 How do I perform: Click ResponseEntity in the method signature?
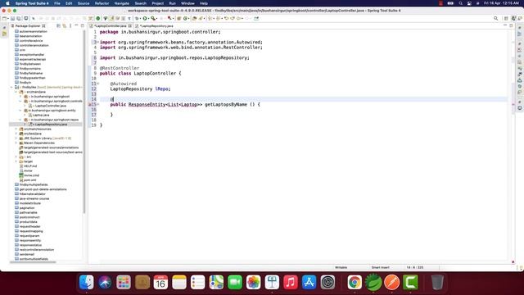[147, 104]
